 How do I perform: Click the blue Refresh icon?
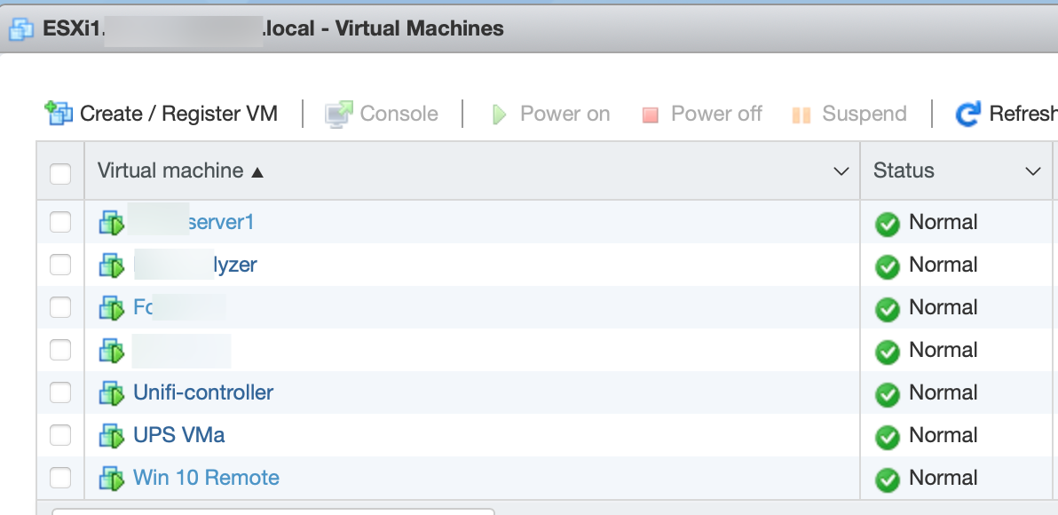[967, 114]
